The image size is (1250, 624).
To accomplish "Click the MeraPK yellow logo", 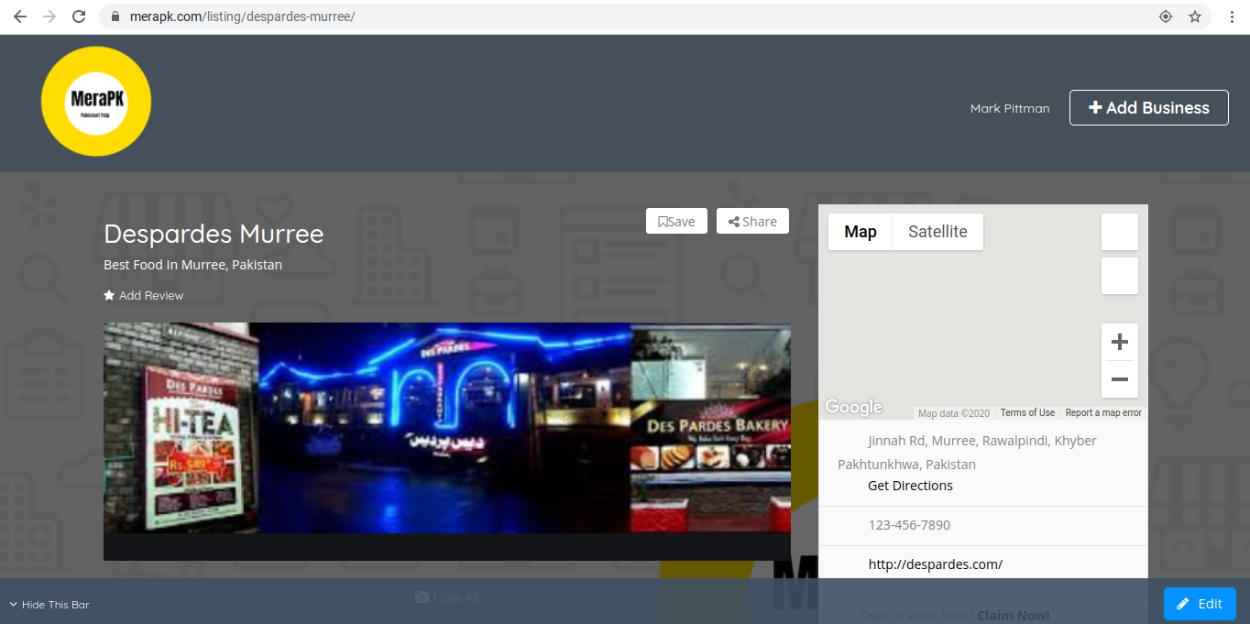I will pos(96,101).
